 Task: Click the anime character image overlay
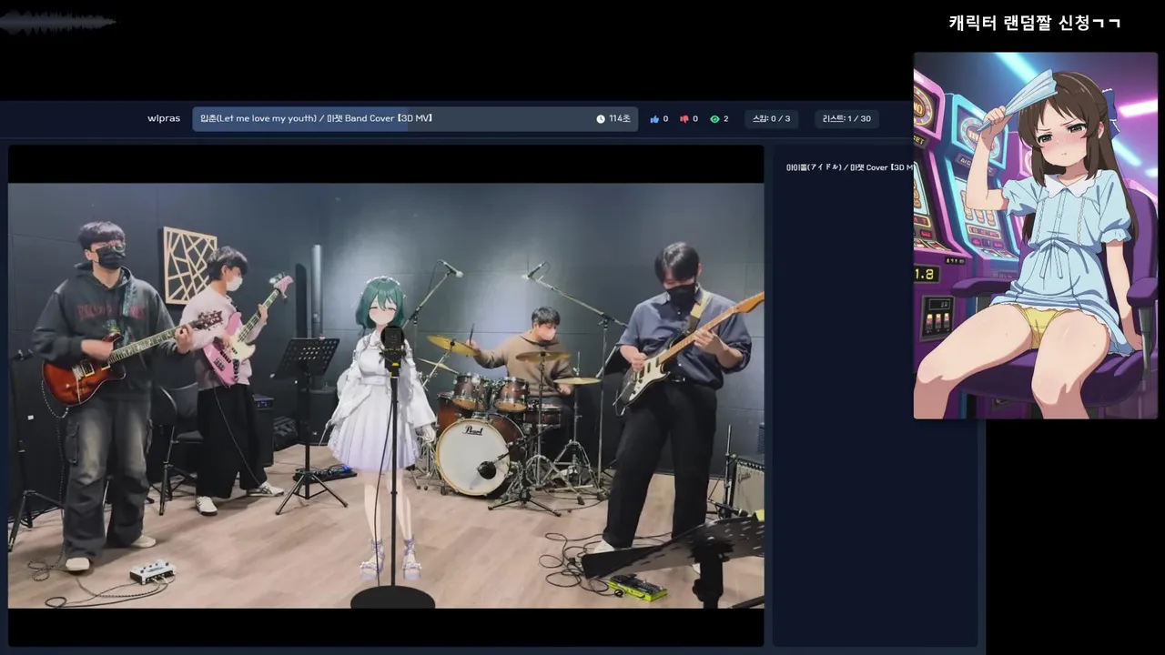point(1035,236)
